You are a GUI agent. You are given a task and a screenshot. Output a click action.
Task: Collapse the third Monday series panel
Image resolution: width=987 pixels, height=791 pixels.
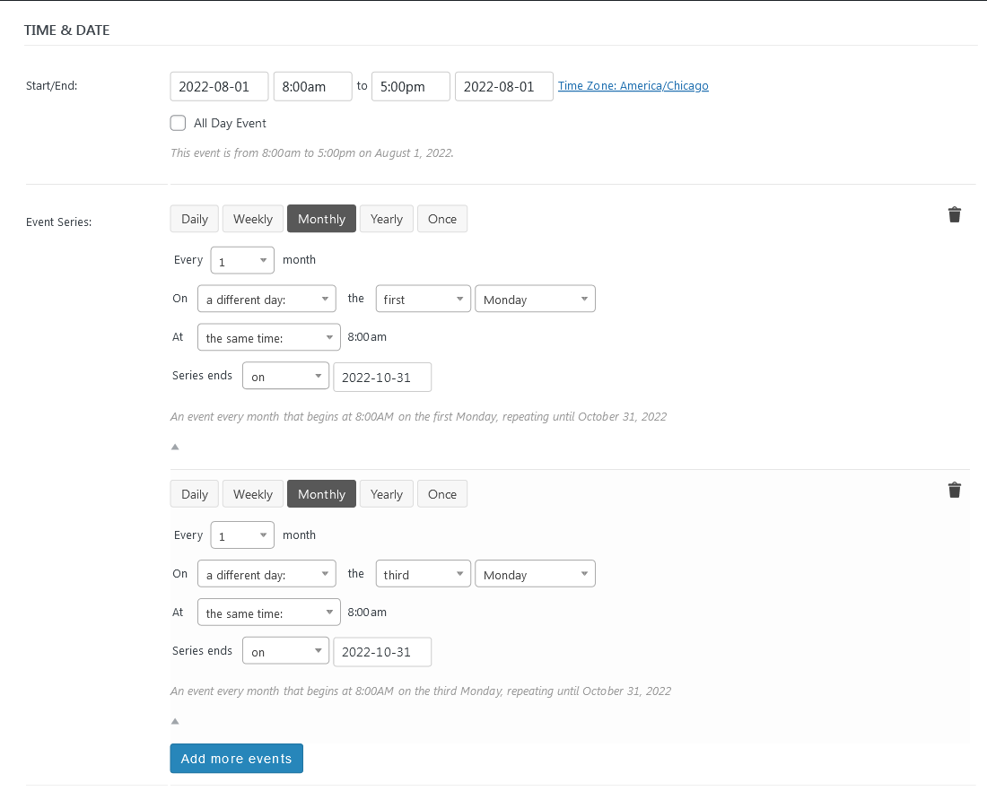175,720
